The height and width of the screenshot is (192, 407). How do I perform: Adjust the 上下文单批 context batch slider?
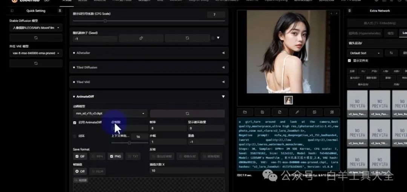(x=129, y=143)
